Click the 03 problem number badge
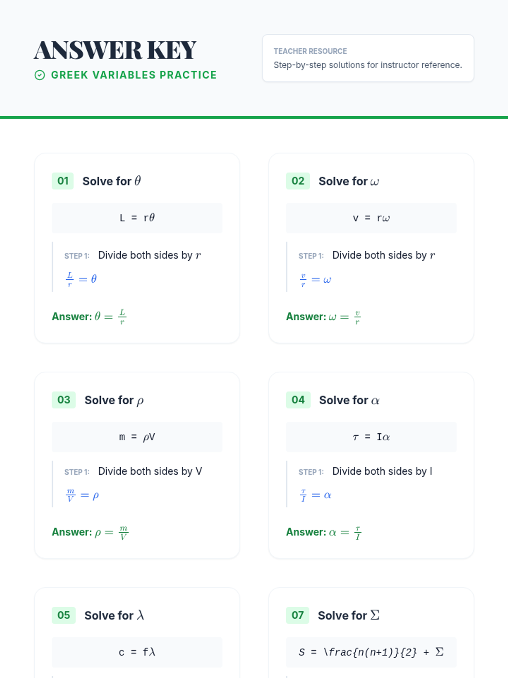 pyautogui.click(x=63, y=400)
